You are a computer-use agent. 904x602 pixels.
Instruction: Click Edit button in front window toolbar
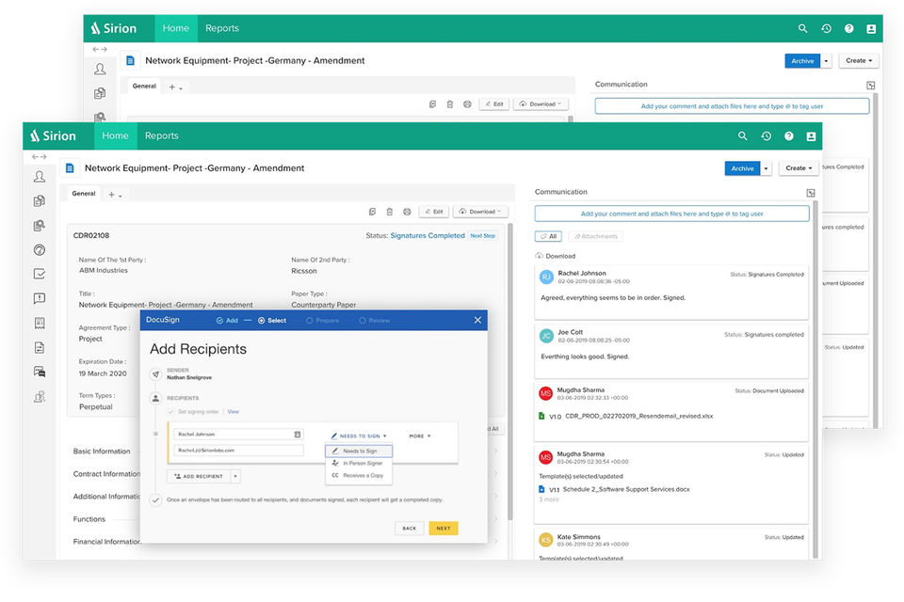click(x=434, y=212)
